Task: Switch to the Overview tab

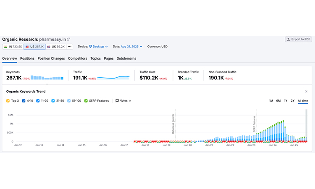Action: (x=9, y=58)
